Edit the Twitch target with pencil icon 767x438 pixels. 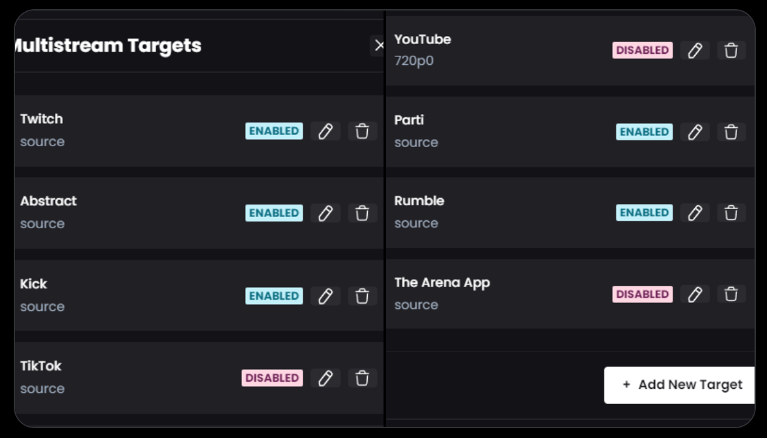point(325,131)
